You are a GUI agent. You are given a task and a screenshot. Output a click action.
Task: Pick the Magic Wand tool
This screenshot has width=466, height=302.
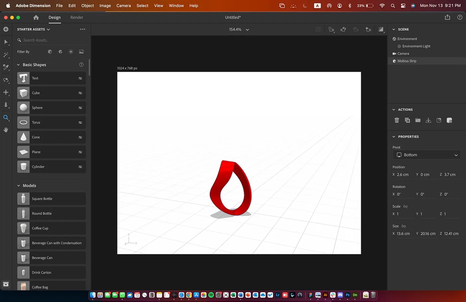[x=6, y=55]
